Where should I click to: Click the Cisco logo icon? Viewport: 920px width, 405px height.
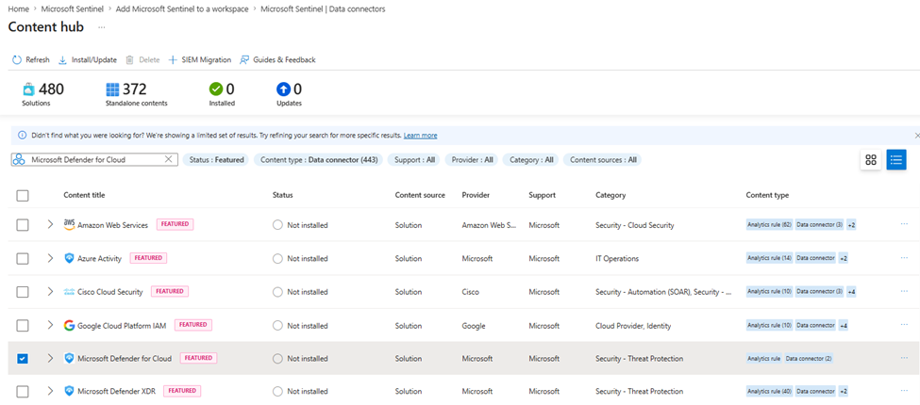(69, 291)
